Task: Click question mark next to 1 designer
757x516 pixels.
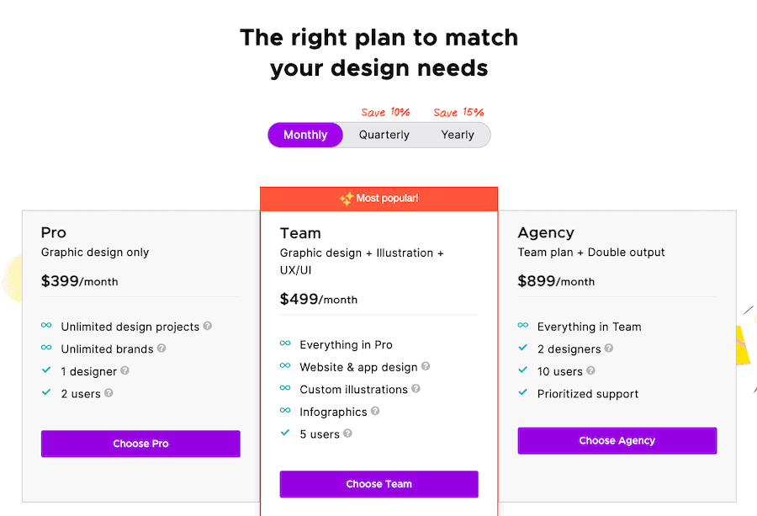Action: [x=125, y=370]
